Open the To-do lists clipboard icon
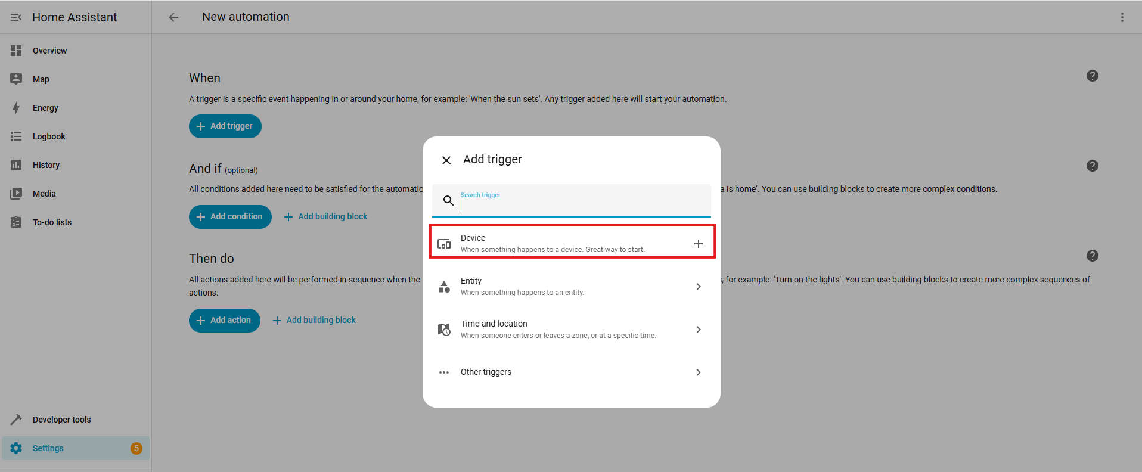 16,222
